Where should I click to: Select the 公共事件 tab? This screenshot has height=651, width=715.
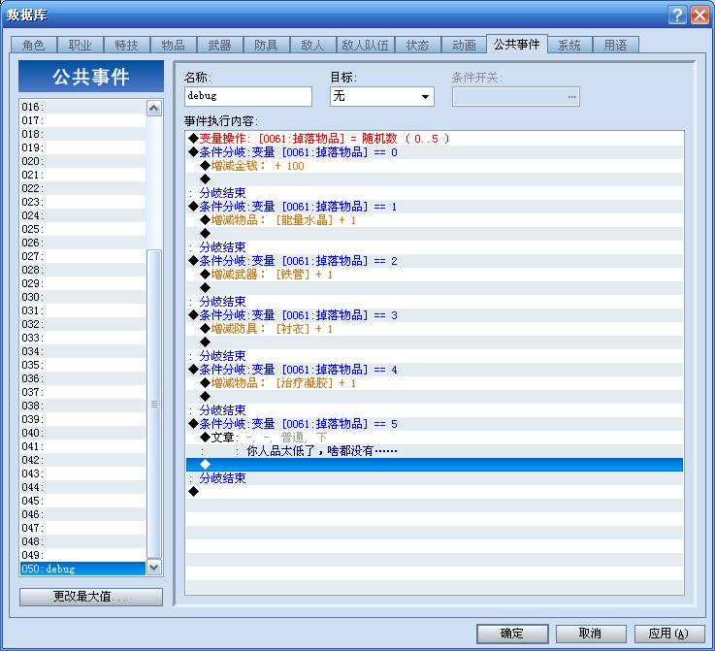click(x=517, y=44)
